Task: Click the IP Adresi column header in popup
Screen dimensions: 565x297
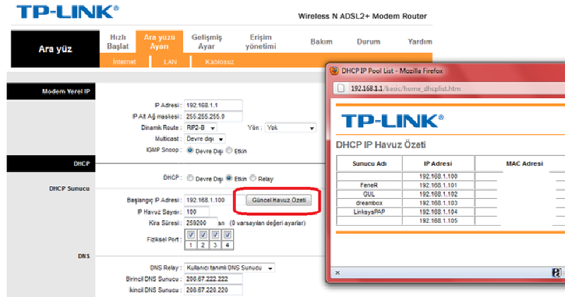Action: (438, 164)
